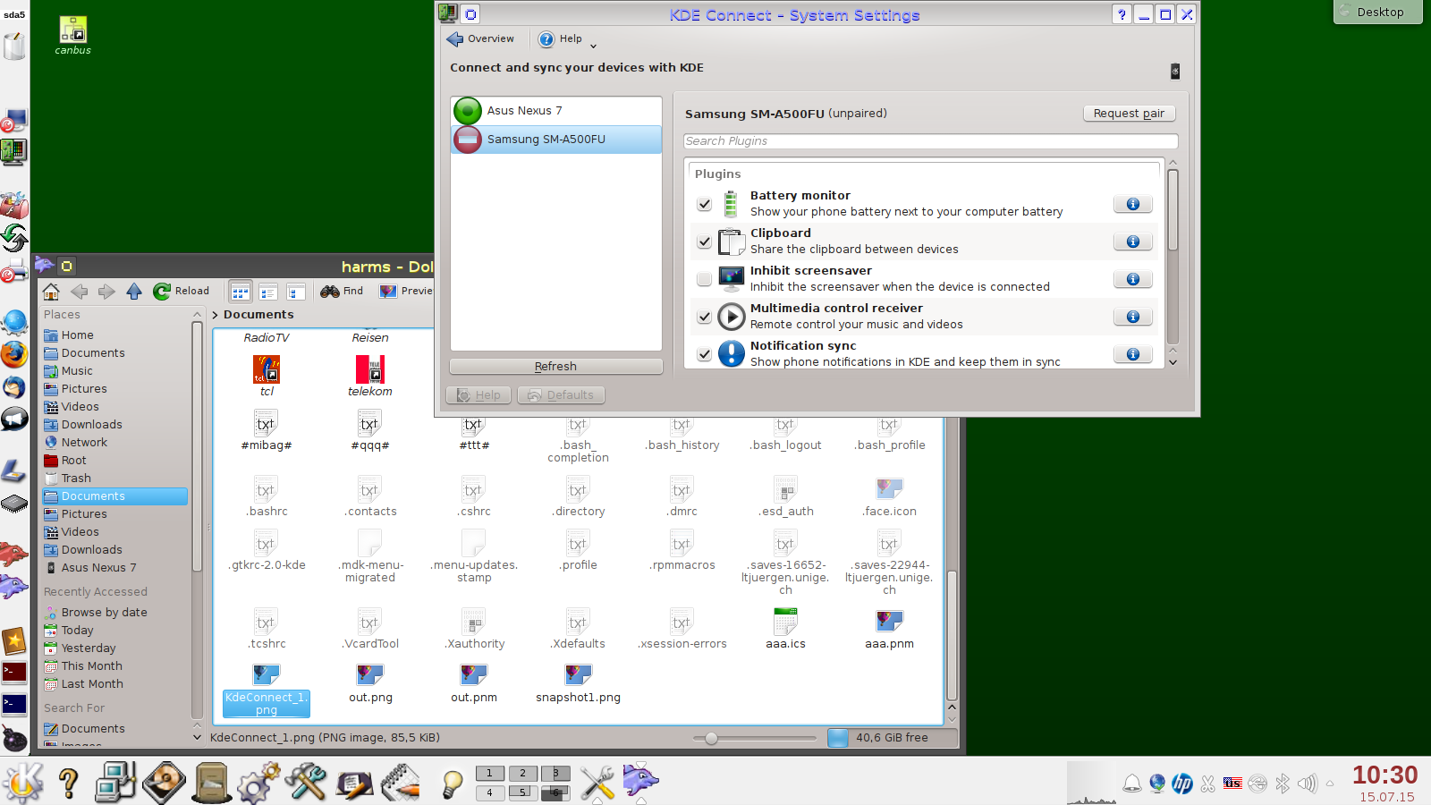The width and height of the screenshot is (1431, 805).
Task: Open info for Battery monitor plugin
Action: click(x=1132, y=204)
